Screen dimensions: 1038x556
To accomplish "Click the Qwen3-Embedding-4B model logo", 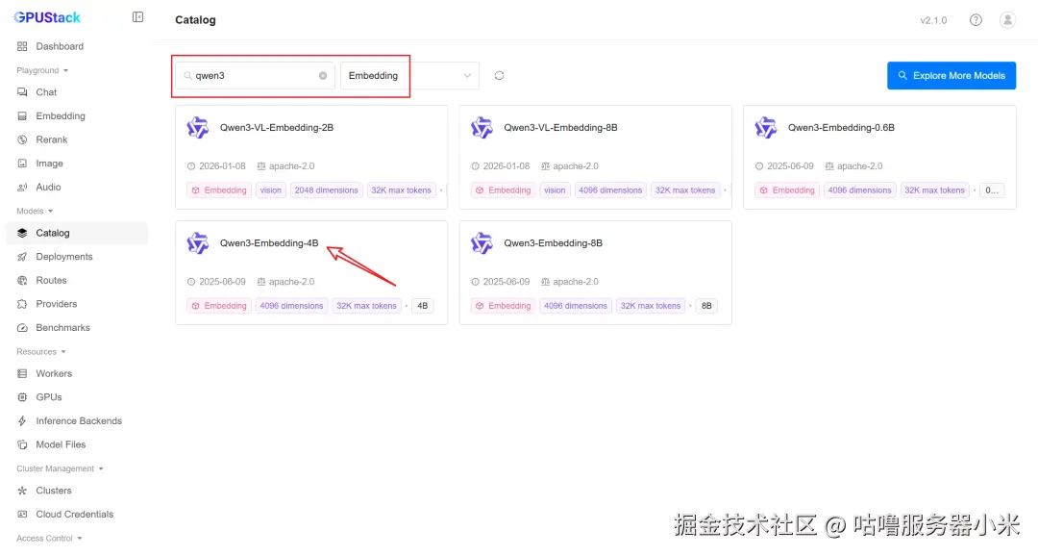I will pyautogui.click(x=197, y=243).
